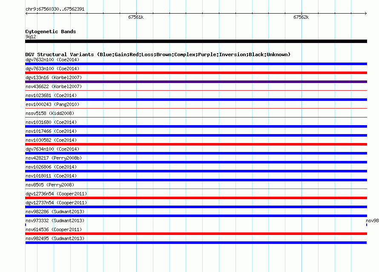Click the 67562k ruler marker
The image size is (379, 272).
(301, 17)
